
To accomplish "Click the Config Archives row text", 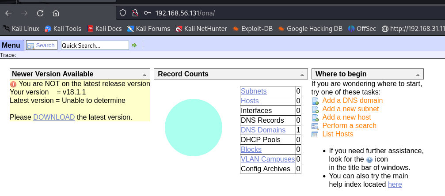I will tap(265, 169).
